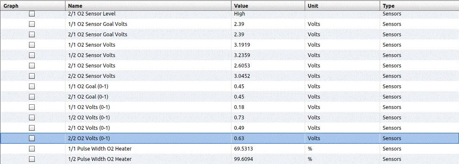Click the Volts unit of 2/2 O2 Volts (0-1)
459x164 pixels.
(314, 138)
